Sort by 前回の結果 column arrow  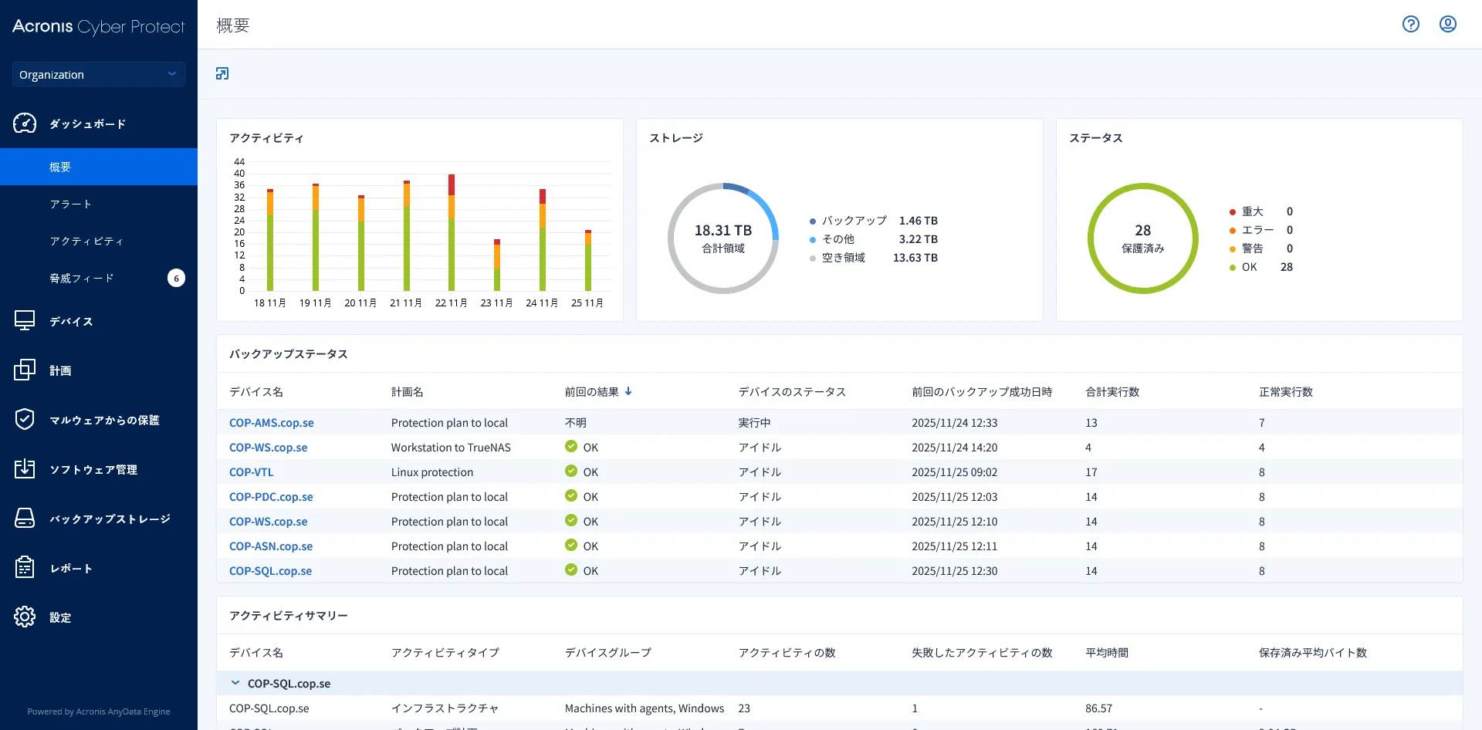click(x=628, y=391)
